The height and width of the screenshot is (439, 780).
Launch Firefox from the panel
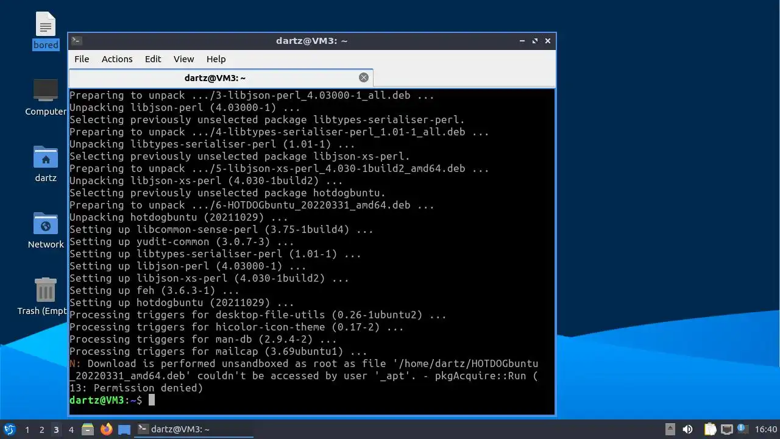point(107,429)
